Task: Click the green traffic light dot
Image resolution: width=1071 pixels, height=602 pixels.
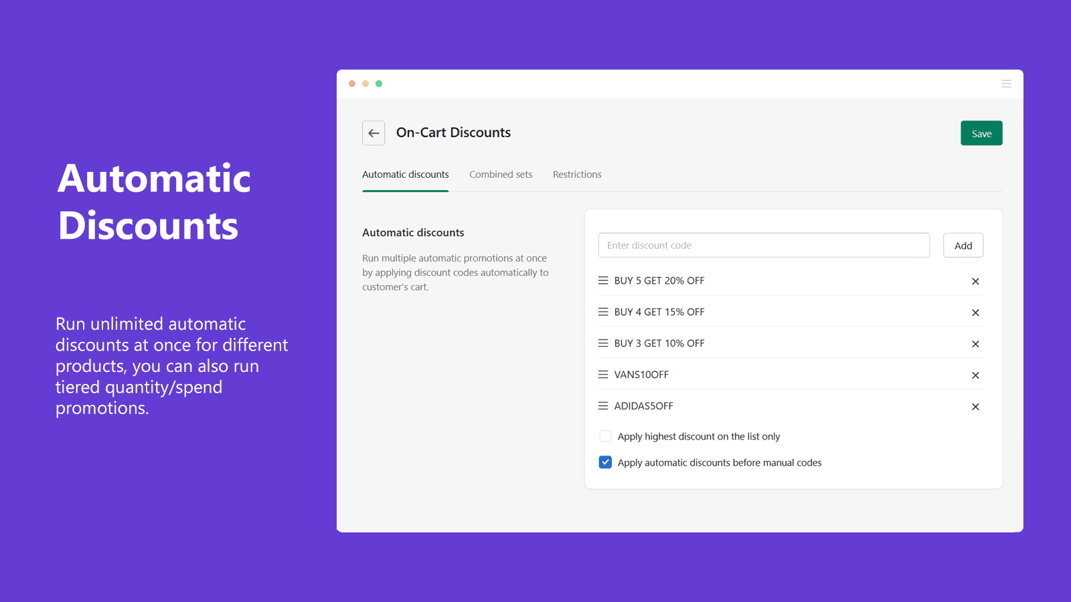Action: point(379,84)
